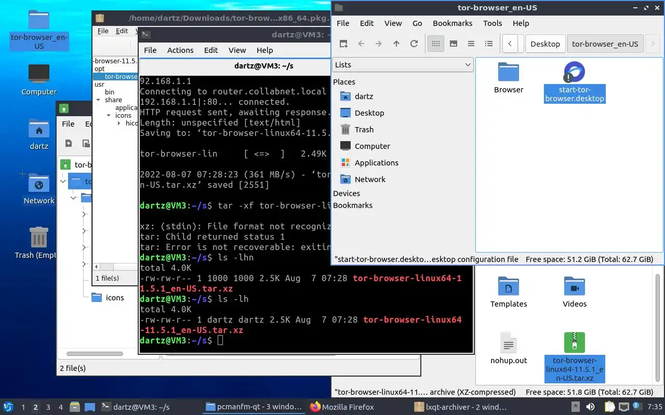Click vertical scrollbar in Desktop folder window

point(658,327)
